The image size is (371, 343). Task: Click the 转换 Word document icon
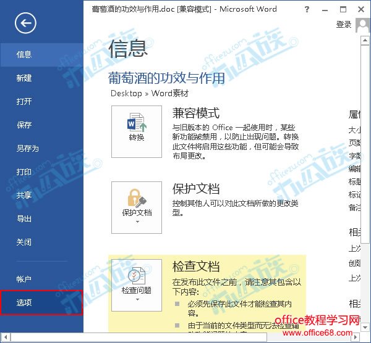pos(137,122)
